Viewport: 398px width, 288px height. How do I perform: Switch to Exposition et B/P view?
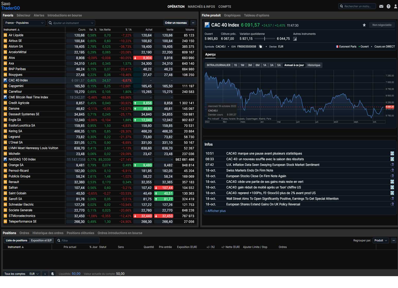41,241
